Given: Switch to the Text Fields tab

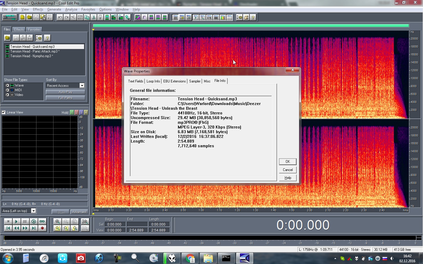Looking at the screenshot, I should 136,81.
